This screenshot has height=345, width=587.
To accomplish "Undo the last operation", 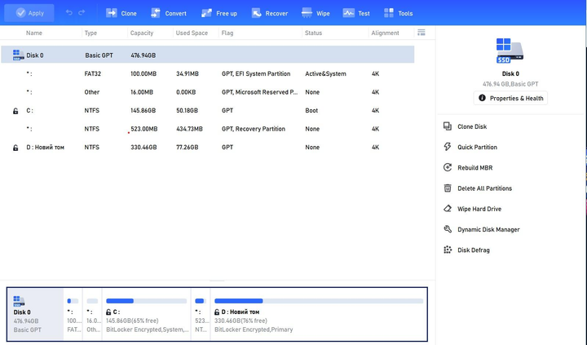I will coord(68,13).
